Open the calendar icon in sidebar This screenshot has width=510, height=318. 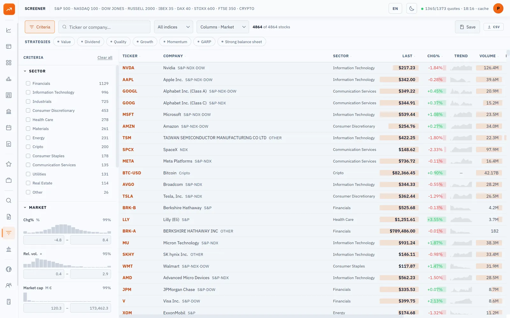point(9,128)
